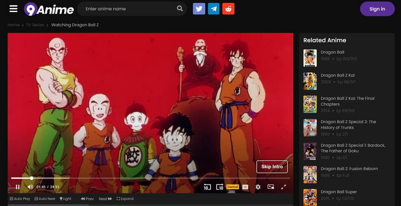Skip forward 10 seconds

pyautogui.click(x=220, y=187)
